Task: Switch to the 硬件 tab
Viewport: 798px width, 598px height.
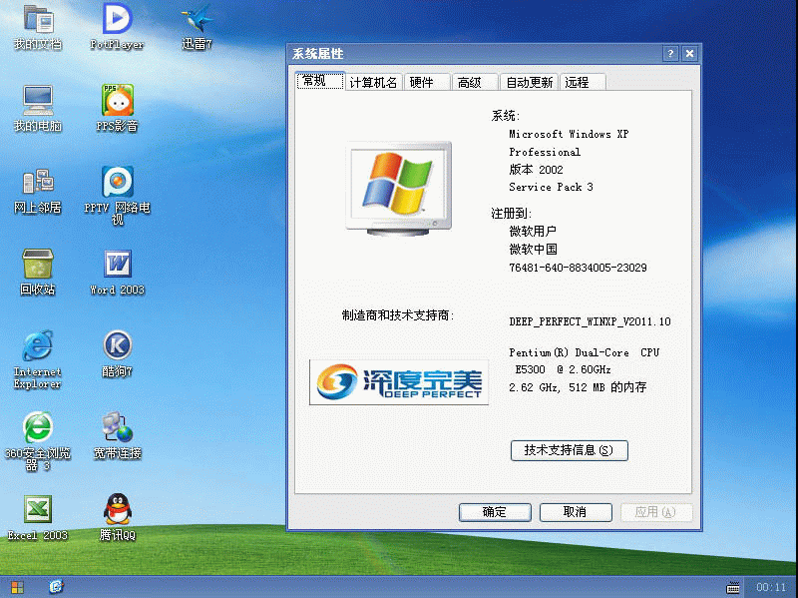Action: pos(428,83)
